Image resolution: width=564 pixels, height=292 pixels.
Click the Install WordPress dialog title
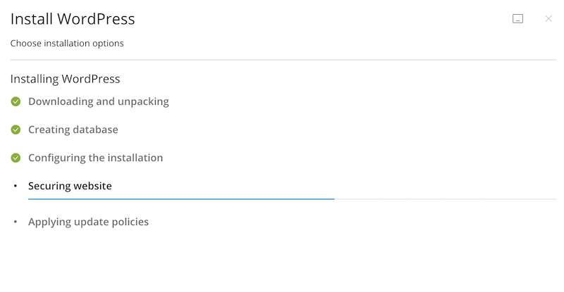click(x=73, y=19)
